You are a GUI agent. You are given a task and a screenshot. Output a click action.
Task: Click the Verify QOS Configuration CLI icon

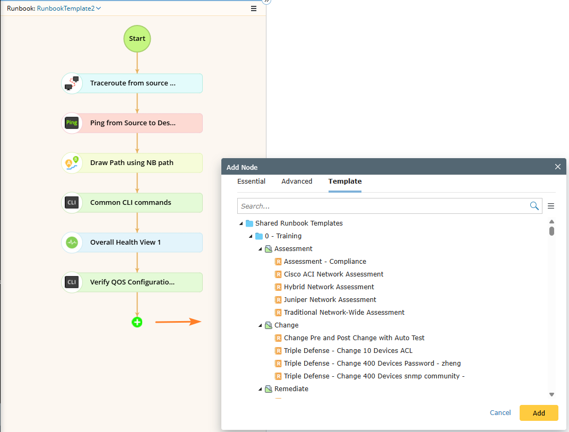click(72, 282)
